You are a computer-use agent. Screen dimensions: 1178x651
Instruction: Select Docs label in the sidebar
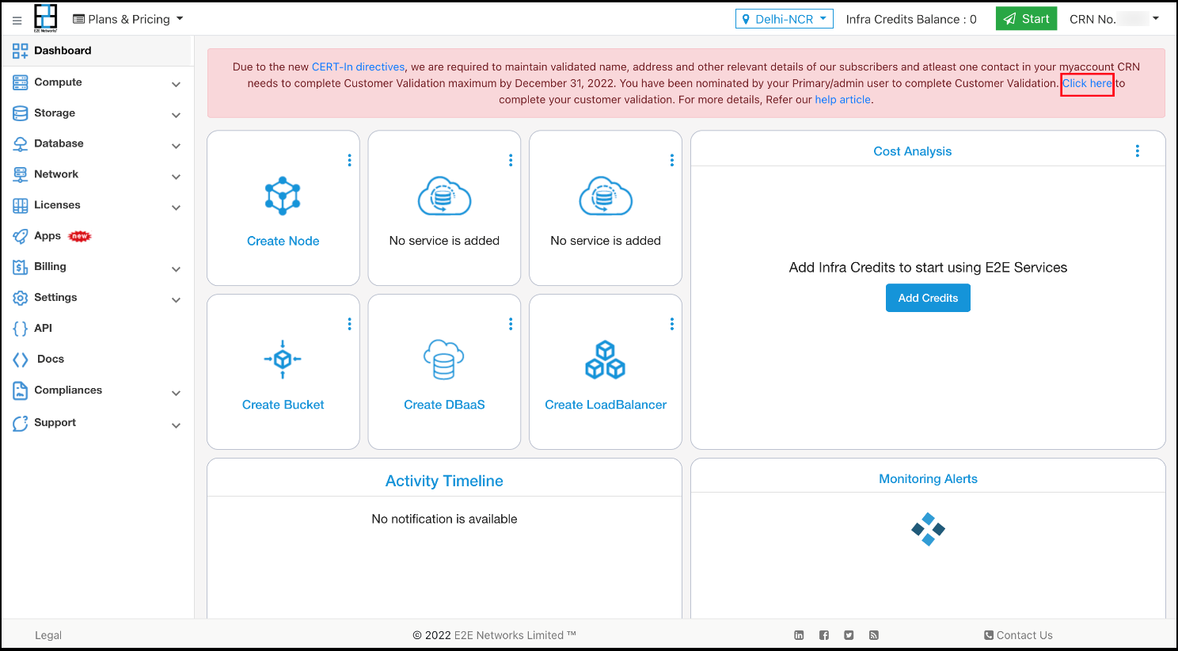point(51,359)
